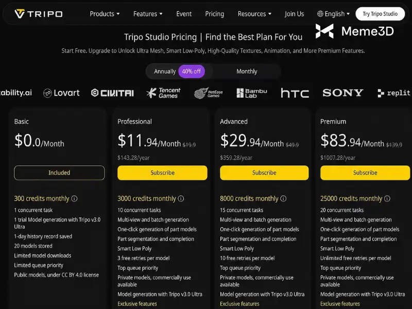Expand the Features dropdown menu
The width and height of the screenshot is (412, 309).
[148, 14]
